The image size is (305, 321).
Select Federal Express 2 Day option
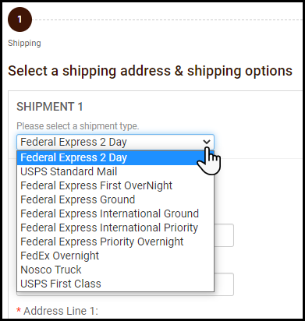[115, 157]
